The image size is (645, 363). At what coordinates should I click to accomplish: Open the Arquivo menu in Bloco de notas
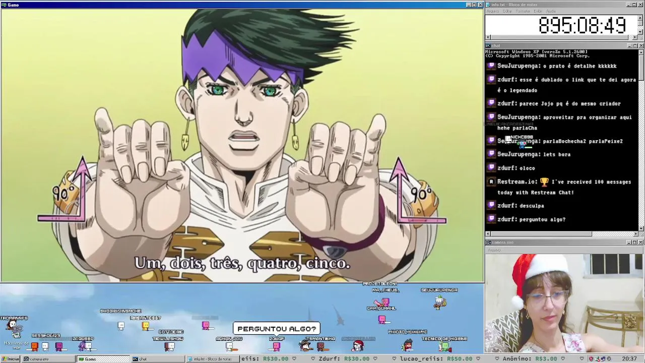point(492,11)
